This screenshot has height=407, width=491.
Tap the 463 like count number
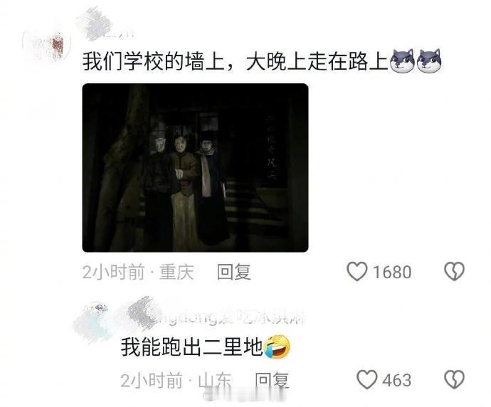(x=397, y=380)
